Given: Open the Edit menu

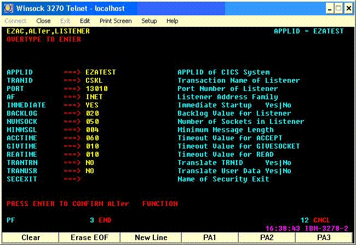Looking at the screenshot, I should (x=85, y=21).
